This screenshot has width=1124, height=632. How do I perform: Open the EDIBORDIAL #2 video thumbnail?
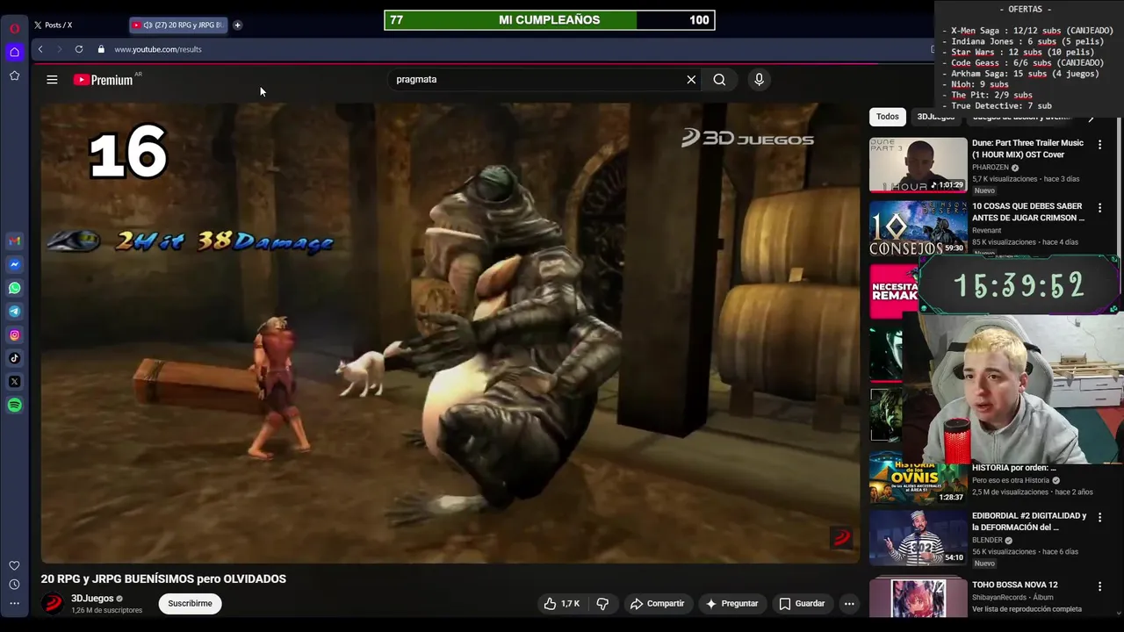tap(918, 537)
